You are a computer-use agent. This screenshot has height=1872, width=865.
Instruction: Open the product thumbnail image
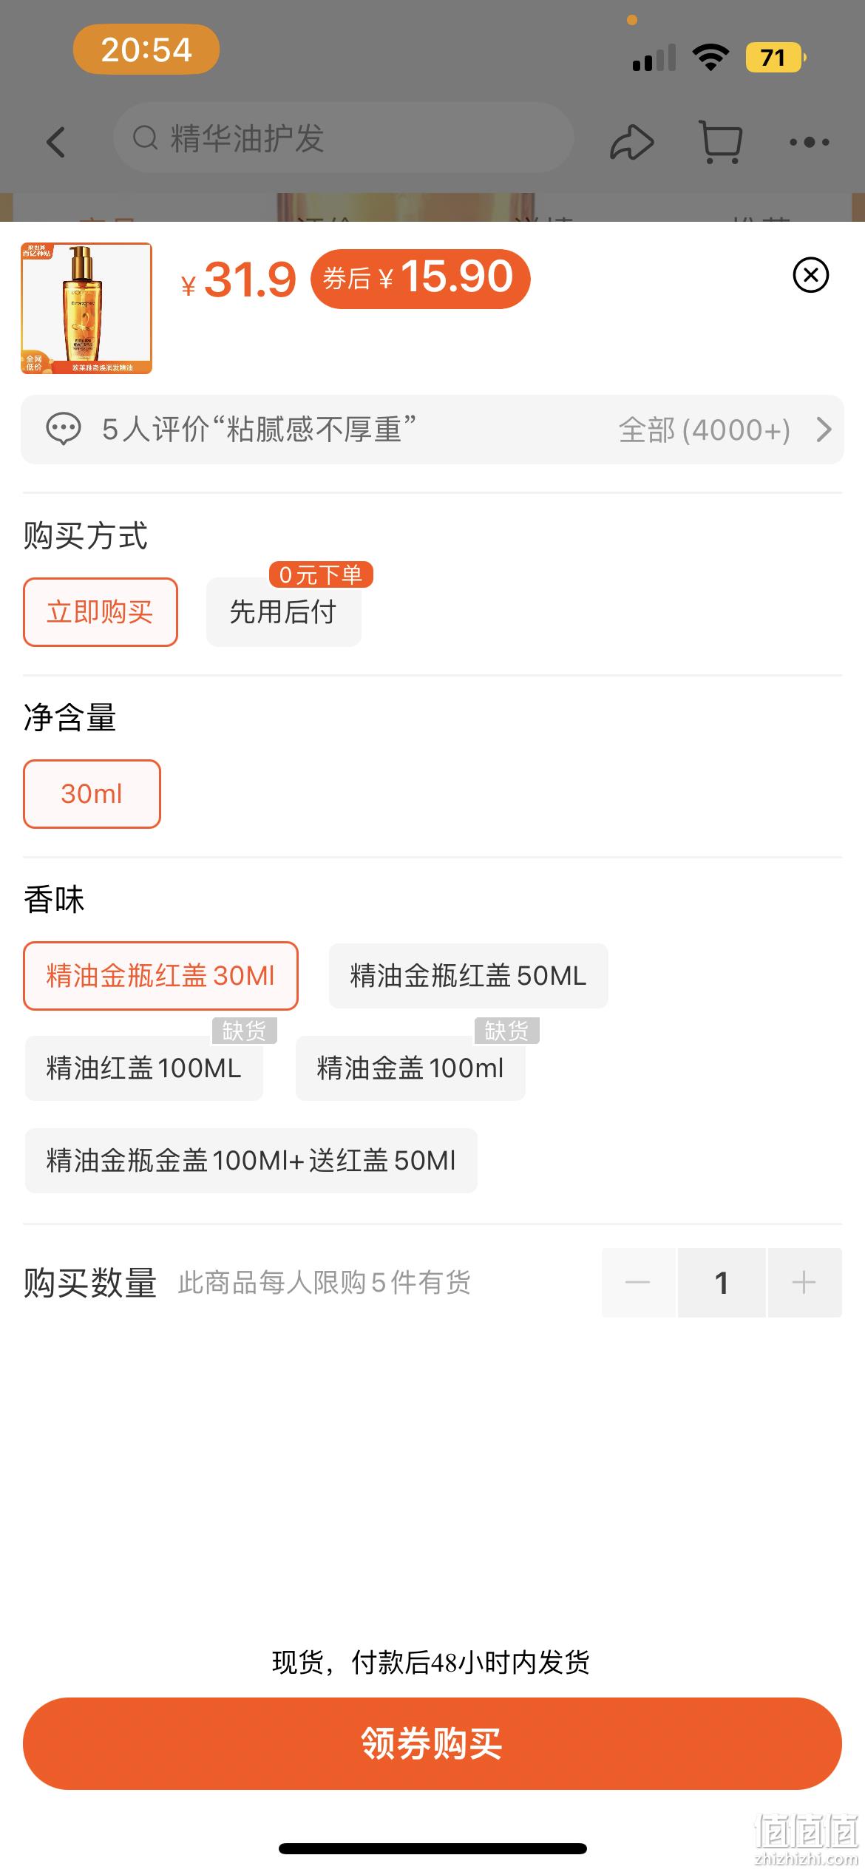86,308
